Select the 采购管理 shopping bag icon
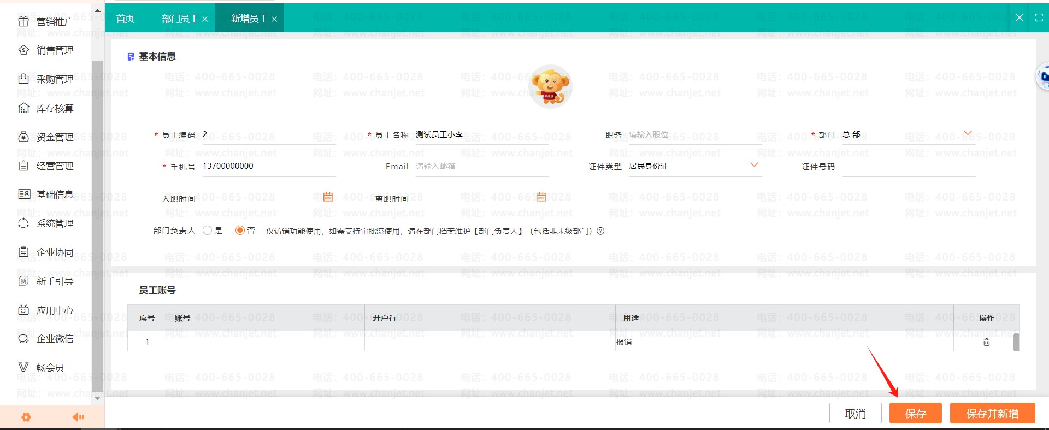 click(x=23, y=79)
